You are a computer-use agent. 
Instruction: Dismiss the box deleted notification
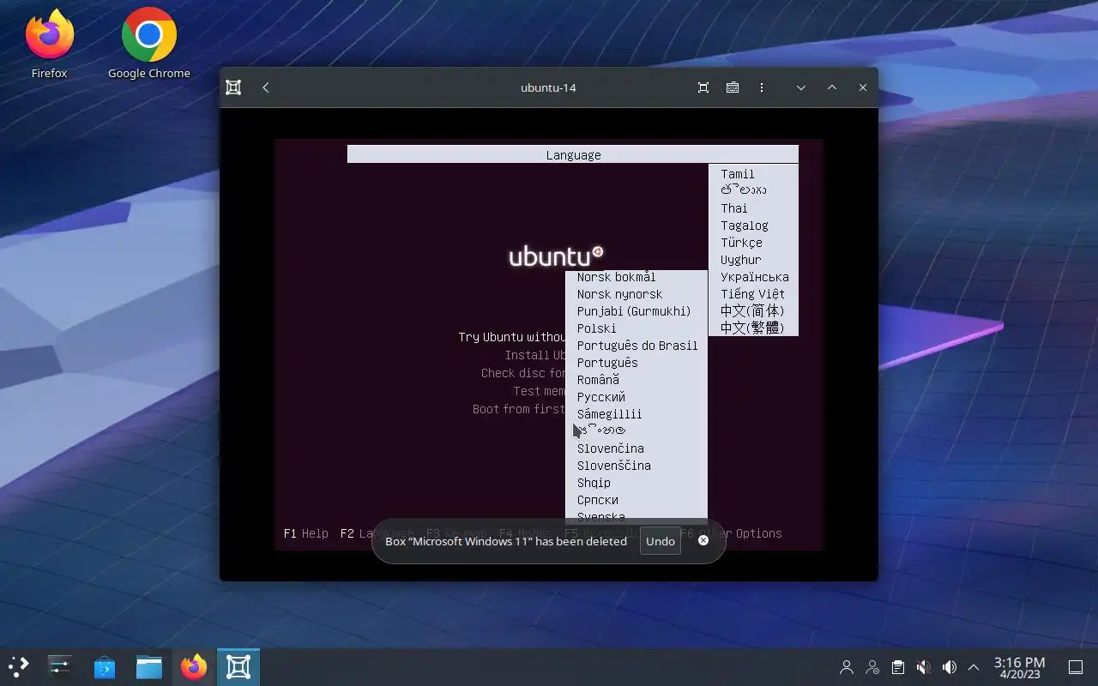pos(703,540)
